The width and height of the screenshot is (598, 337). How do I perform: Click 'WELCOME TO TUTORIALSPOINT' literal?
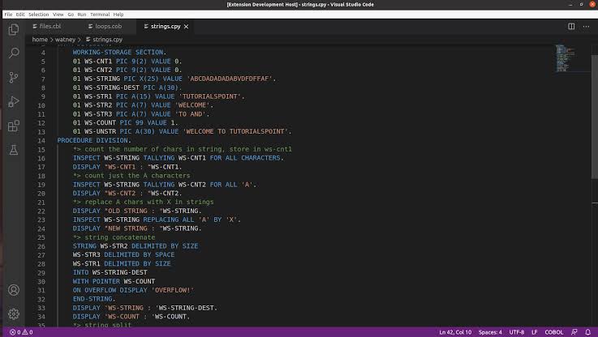pyautogui.click(x=235, y=131)
